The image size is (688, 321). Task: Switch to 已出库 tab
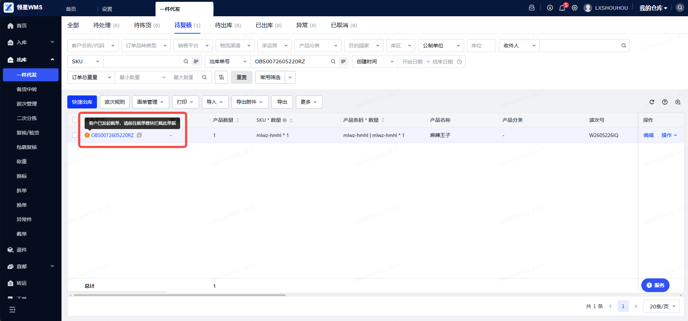pos(268,25)
